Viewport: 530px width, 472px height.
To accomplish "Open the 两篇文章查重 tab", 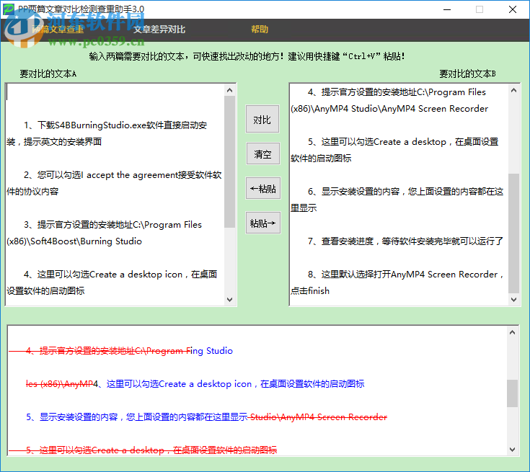I will click(x=58, y=30).
